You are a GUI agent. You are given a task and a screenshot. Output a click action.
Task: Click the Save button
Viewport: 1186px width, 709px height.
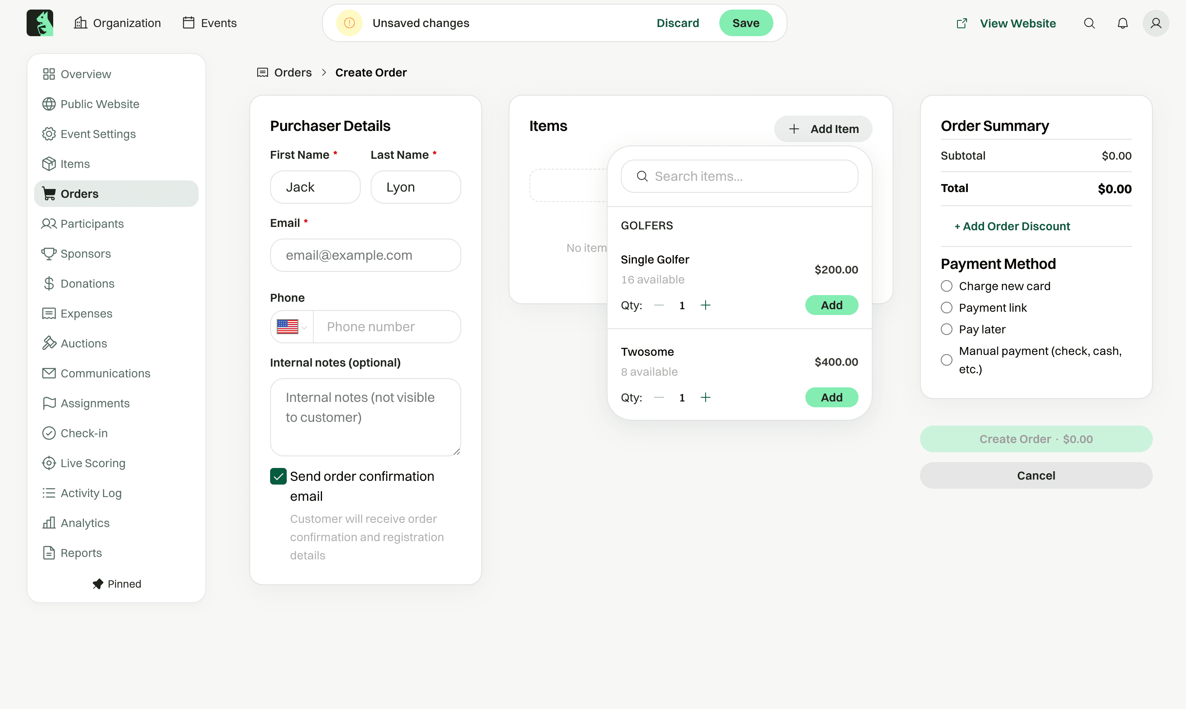tap(746, 23)
